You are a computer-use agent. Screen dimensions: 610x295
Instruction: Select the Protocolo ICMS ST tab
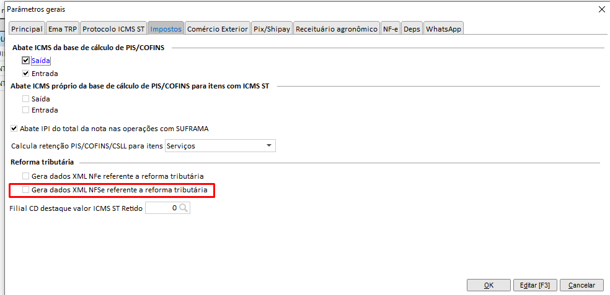pyautogui.click(x=113, y=28)
